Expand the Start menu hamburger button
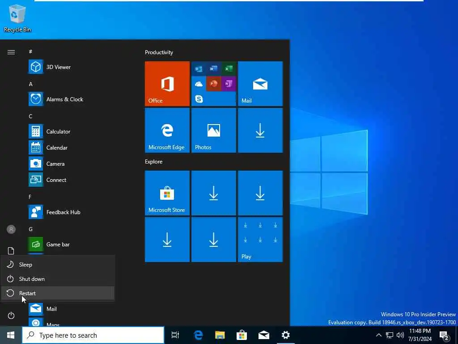Screen dimensions: 458x344 [11, 52]
